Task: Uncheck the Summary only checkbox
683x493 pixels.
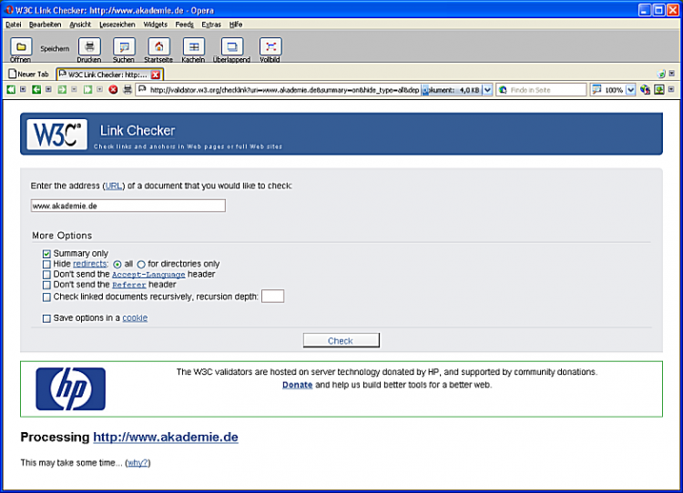Action: [46, 254]
